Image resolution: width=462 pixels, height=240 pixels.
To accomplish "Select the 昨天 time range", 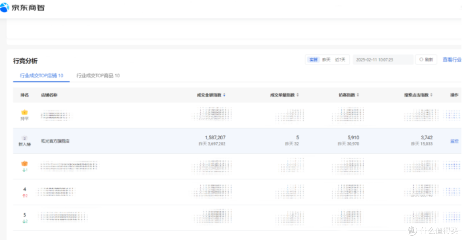I will tap(326, 60).
